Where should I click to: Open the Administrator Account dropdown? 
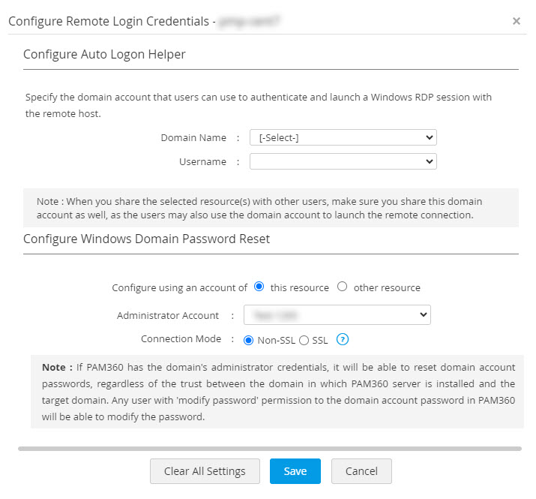point(337,315)
